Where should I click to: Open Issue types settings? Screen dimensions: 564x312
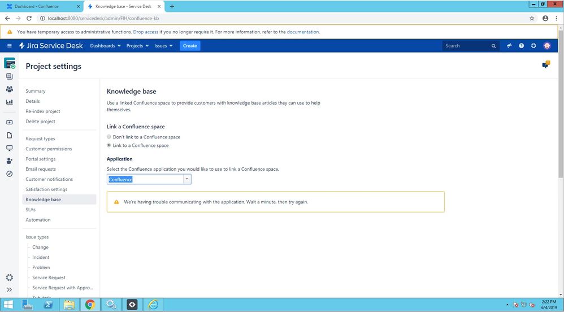pyautogui.click(x=37, y=237)
